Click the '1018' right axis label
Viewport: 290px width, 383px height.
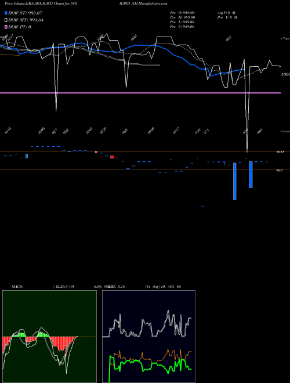coord(280,152)
